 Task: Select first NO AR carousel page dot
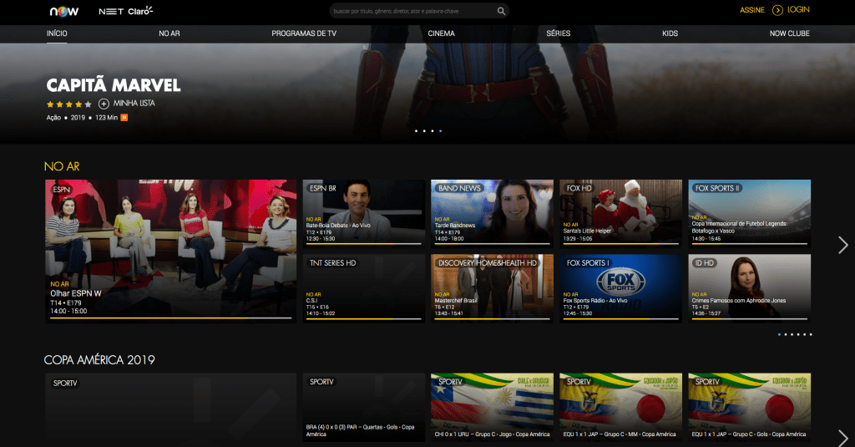(779, 334)
